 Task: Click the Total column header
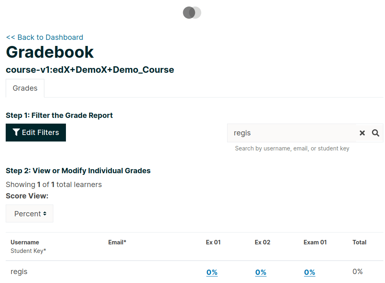click(359, 242)
